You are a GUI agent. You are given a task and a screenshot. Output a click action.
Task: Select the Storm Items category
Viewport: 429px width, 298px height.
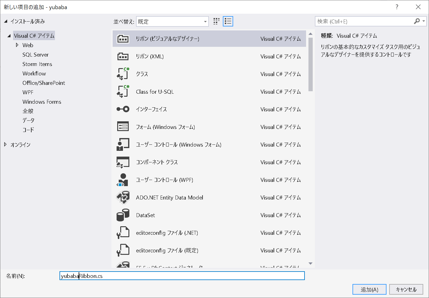pos(37,64)
